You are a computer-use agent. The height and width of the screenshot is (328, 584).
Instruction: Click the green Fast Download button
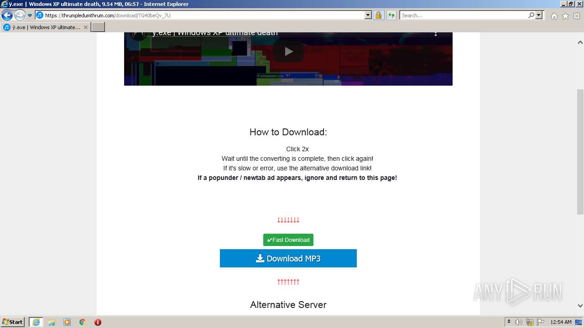click(288, 240)
